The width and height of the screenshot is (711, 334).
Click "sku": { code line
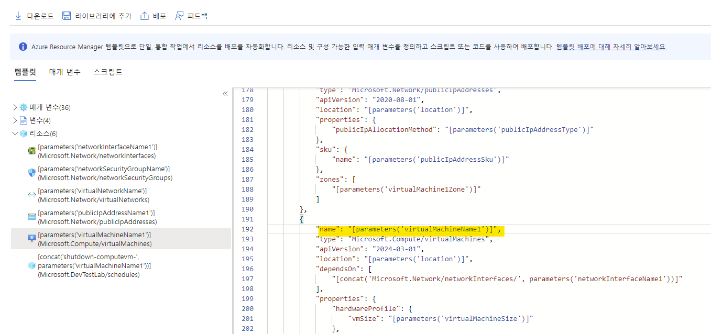(x=333, y=149)
